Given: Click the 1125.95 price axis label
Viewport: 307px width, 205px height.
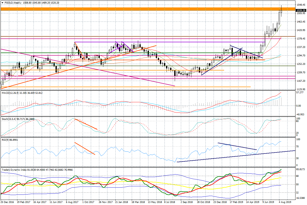Looking at the screenshot, I should point(301,89).
